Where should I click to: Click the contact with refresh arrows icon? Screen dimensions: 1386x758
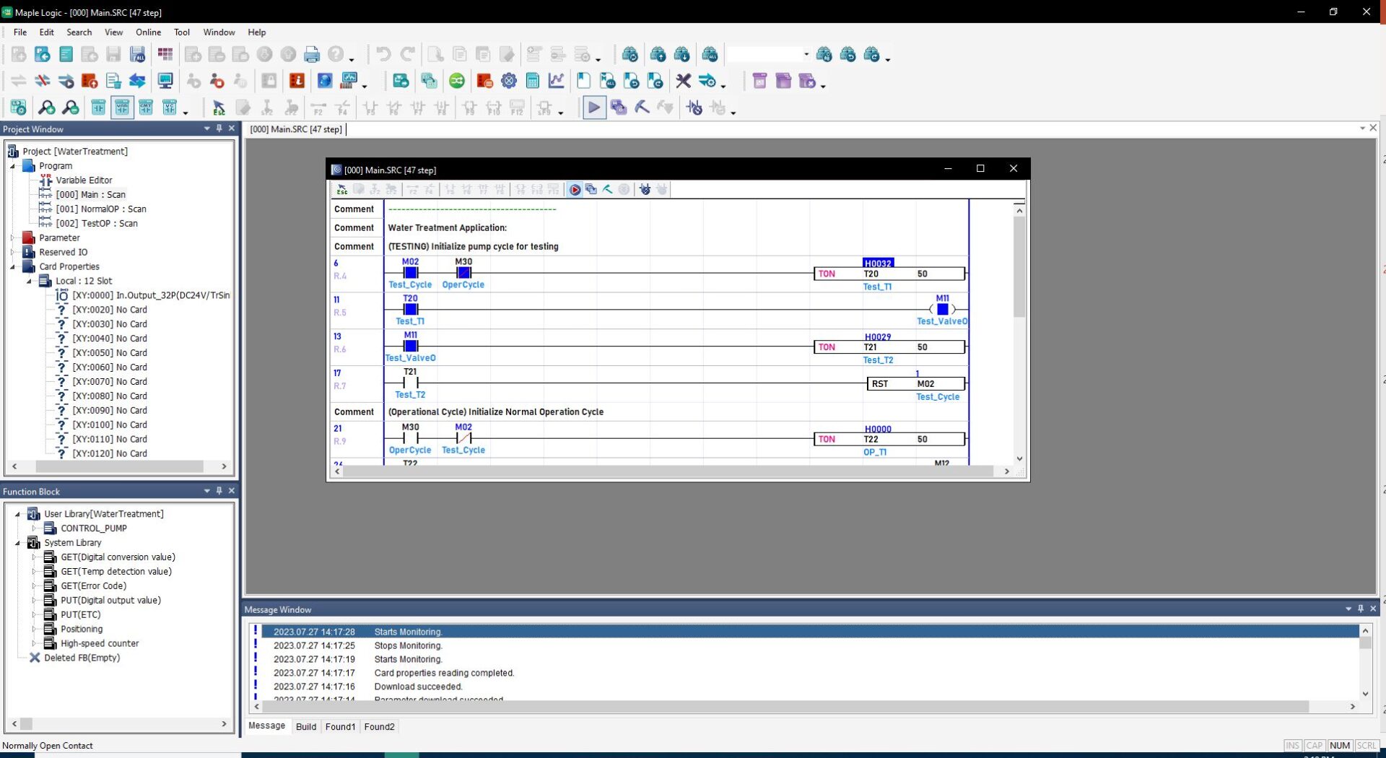(694, 108)
